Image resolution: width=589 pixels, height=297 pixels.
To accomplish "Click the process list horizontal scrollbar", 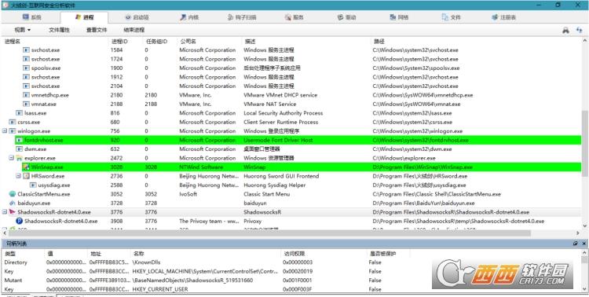I will click(x=269, y=233).
